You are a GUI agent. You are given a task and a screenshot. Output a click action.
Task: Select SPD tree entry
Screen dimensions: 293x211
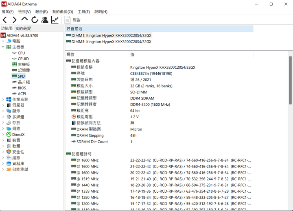pos(18,76)
